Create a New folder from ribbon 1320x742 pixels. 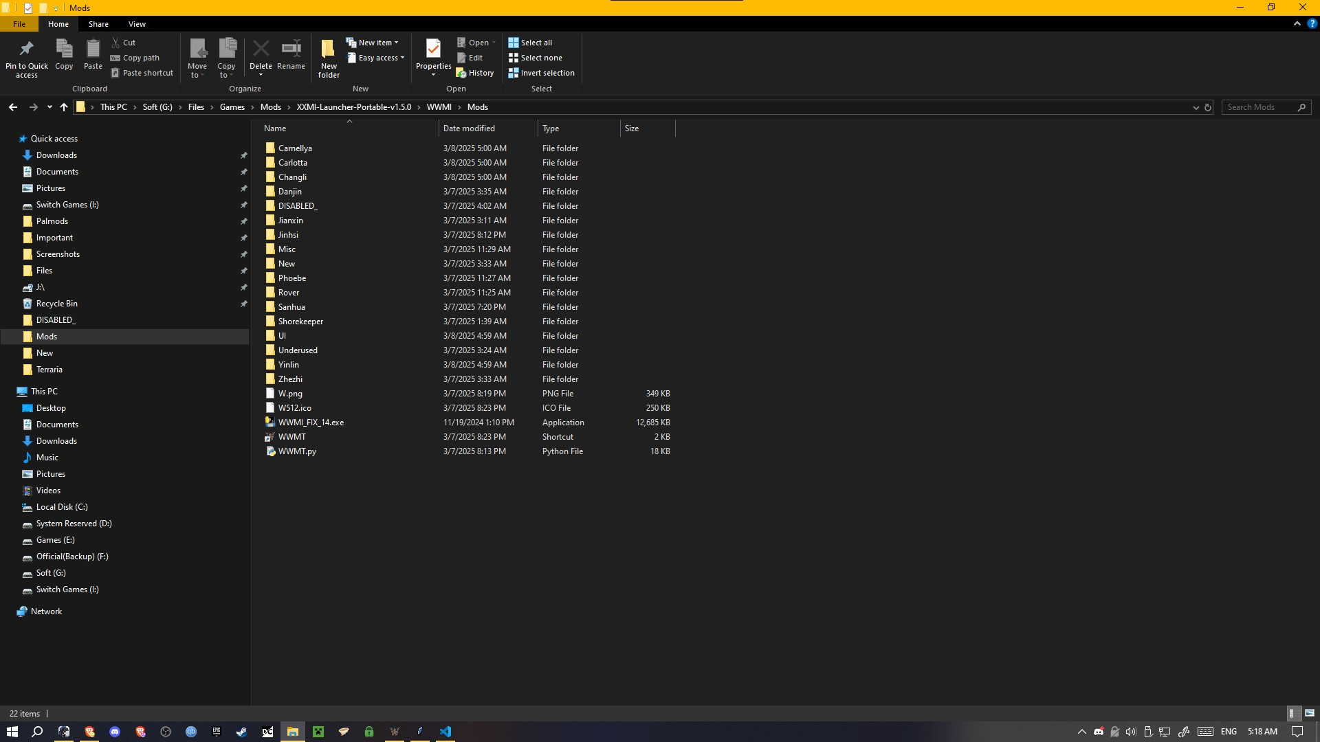coord(329,49)
